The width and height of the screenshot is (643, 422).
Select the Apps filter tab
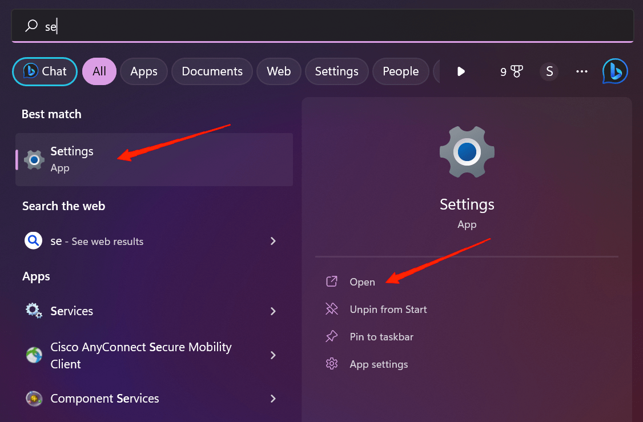click(x=143, y=71)
